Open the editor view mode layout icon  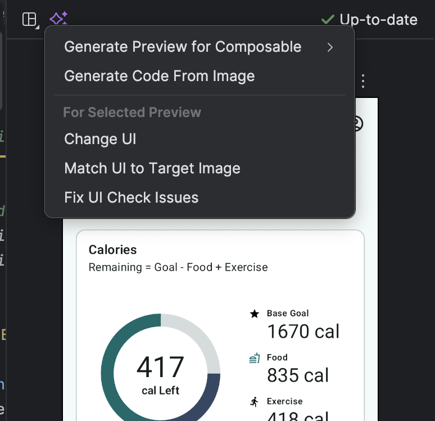[x=29, y=20]
